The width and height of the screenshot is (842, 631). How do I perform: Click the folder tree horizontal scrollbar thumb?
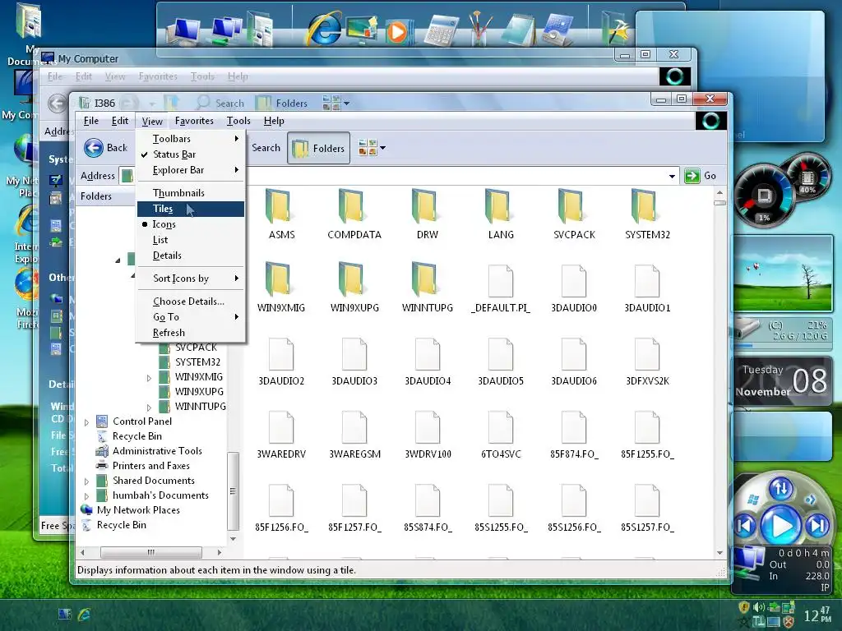click(x=151, y=552)
